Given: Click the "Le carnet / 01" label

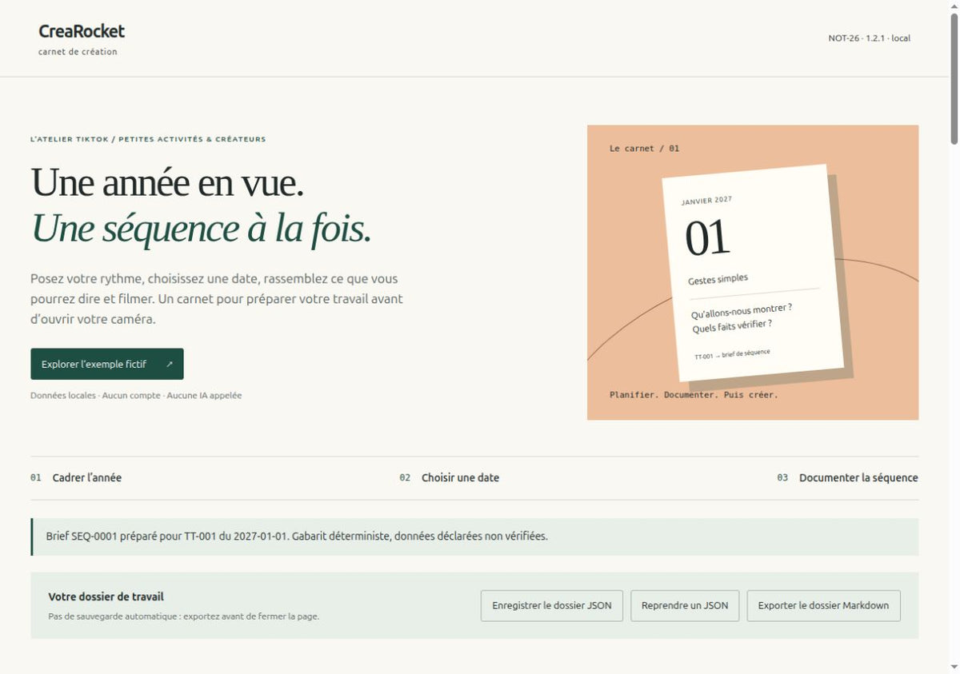Looking at the screenshot, I should 645,149.
